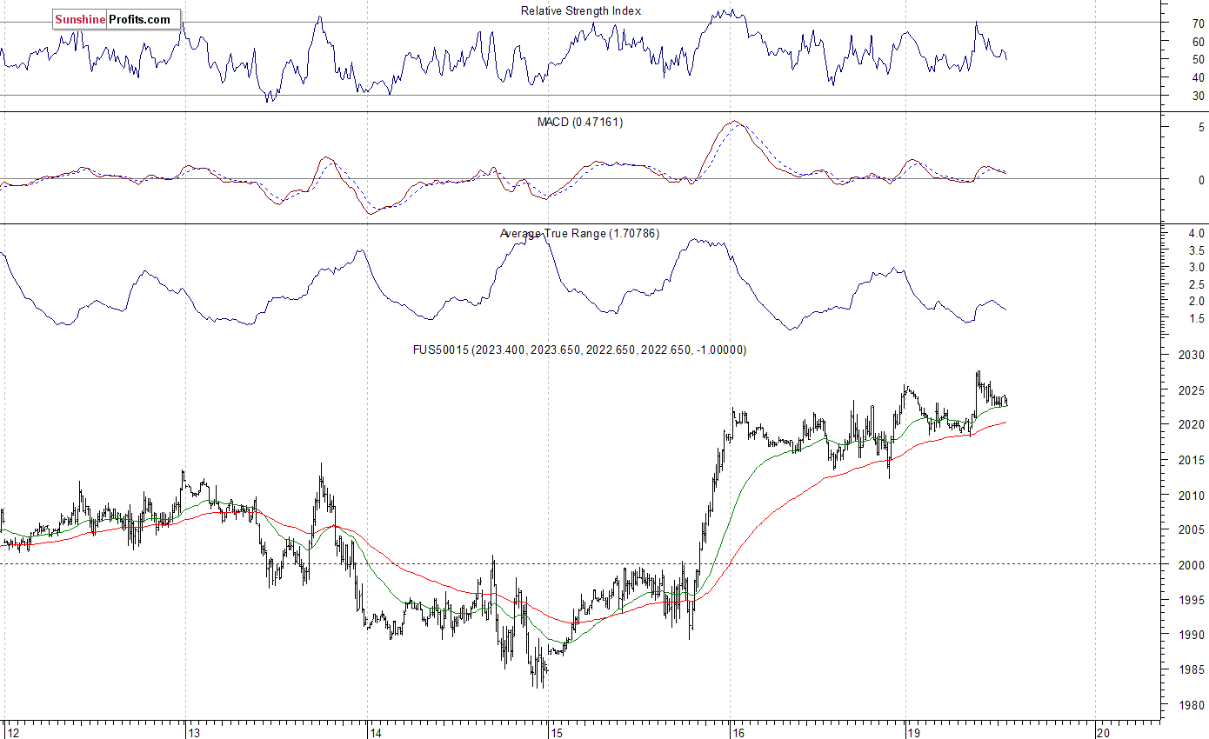The height and width of the screenshot is (739, 1209).
Task: Click the price axis value 1980
Action: click(x=1192, y=705)
